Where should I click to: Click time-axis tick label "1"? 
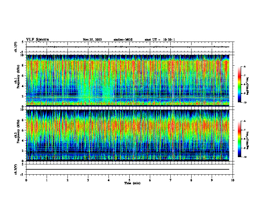(47, 180)
